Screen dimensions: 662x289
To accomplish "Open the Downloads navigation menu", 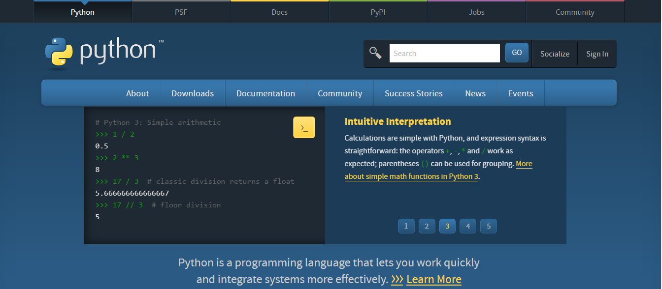I will point(193,93).
